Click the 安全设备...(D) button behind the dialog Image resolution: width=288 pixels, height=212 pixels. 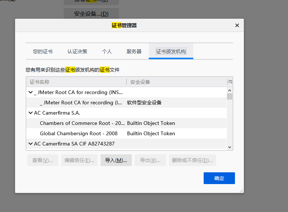pos(91,14)
